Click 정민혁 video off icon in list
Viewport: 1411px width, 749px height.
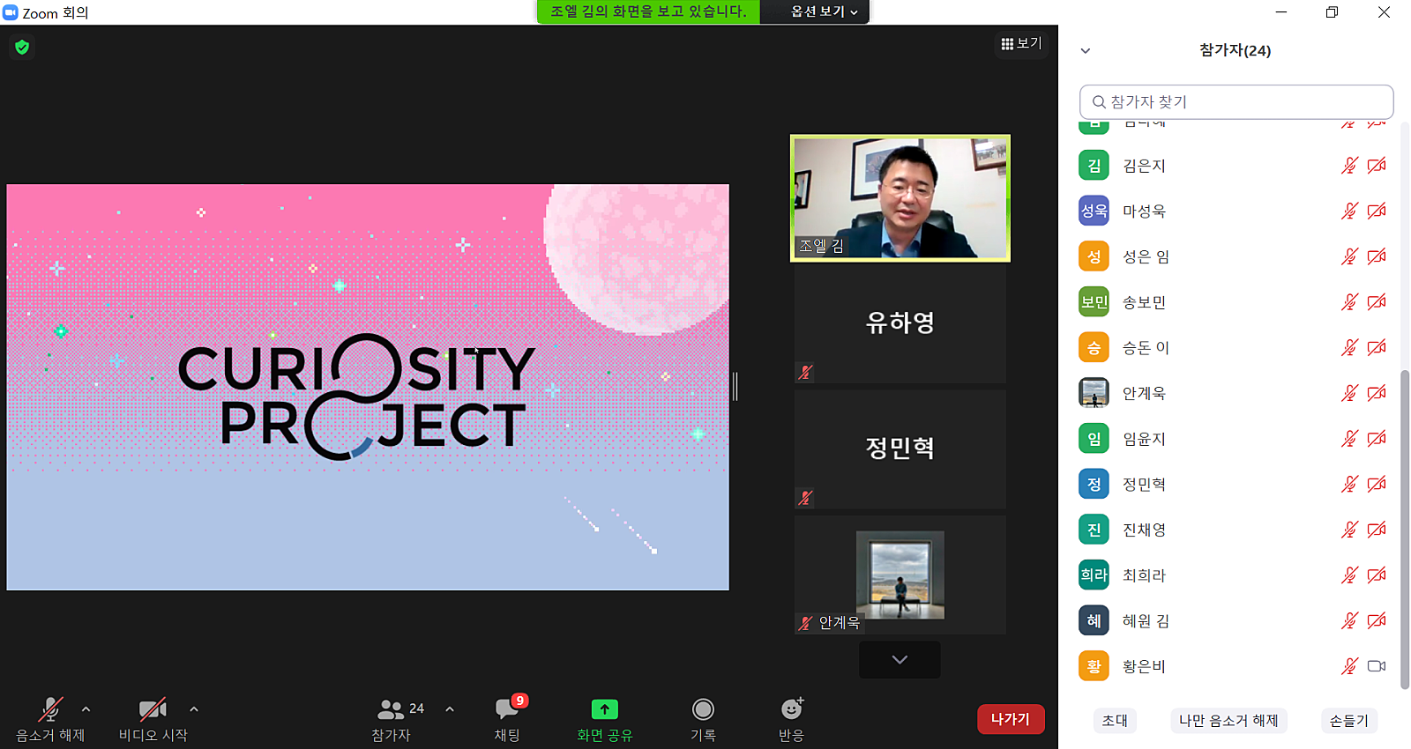coord(1377,485)
